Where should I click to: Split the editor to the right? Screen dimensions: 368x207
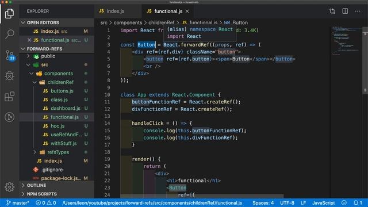pos(345,11)
